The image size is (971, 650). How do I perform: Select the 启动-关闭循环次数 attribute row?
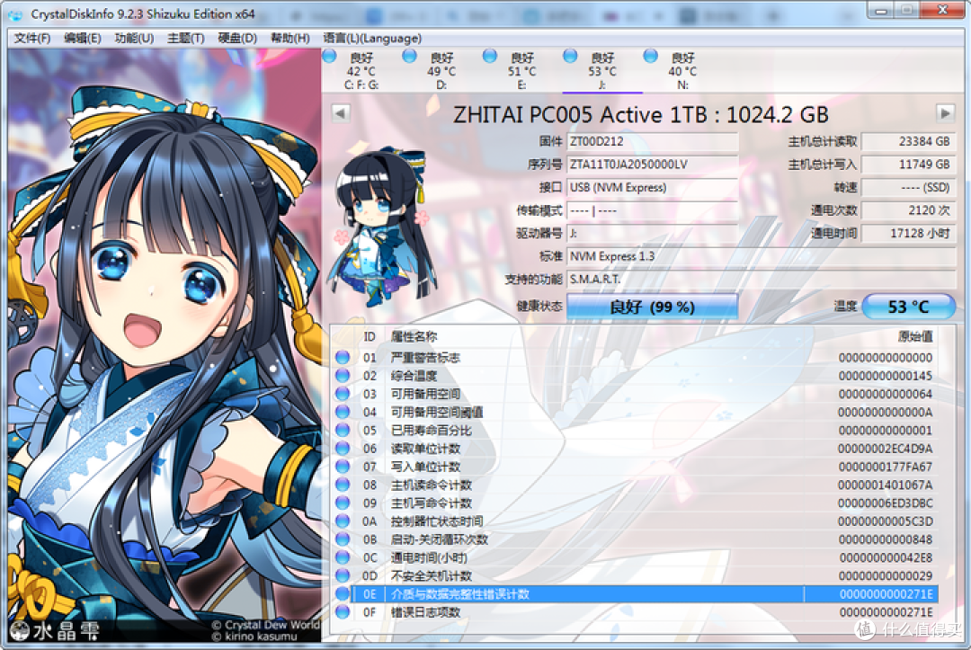click(635, 539)
